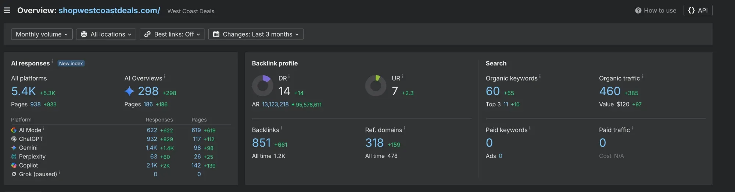Image resolution: width=735 pixels, height=192 pixels.
Task: Click Top 3 keywords value 11
Action: 506,104
